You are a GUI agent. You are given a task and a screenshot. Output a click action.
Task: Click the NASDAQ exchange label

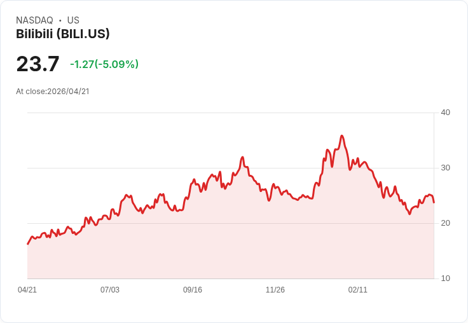click(34, 20)
